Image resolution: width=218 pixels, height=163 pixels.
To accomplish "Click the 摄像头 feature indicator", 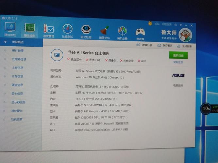I will click(x=111, y=60).
